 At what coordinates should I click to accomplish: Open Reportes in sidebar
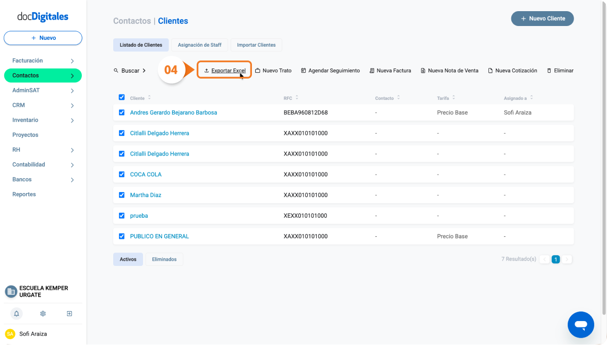[x=24, y=195]
